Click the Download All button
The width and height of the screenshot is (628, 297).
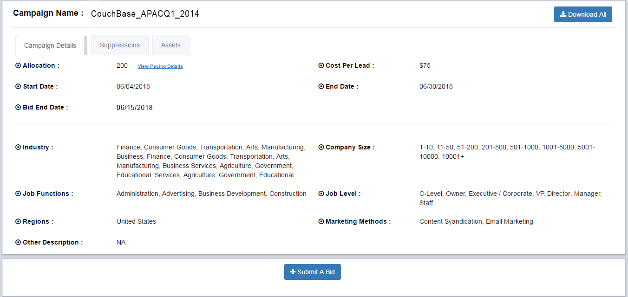pos(583,14)
